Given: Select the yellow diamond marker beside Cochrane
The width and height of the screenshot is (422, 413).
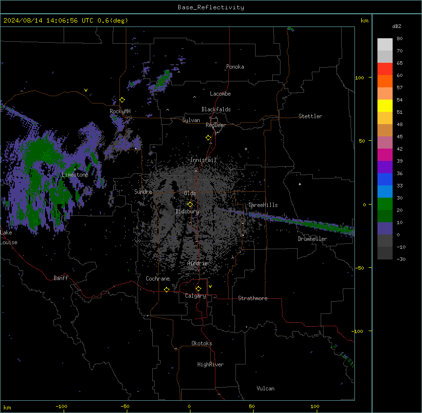Looking at the screenshot, I should tap(166, 289).
